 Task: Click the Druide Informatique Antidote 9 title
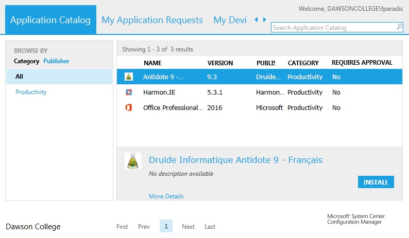pos(235,160)
